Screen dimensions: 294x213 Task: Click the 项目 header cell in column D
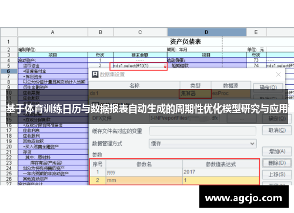[x=206, y=55]
